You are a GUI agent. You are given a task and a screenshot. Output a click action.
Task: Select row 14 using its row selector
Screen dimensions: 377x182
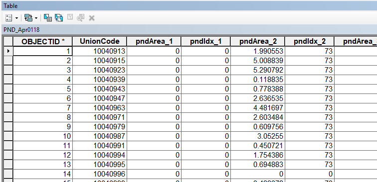[x=8, y=174]
